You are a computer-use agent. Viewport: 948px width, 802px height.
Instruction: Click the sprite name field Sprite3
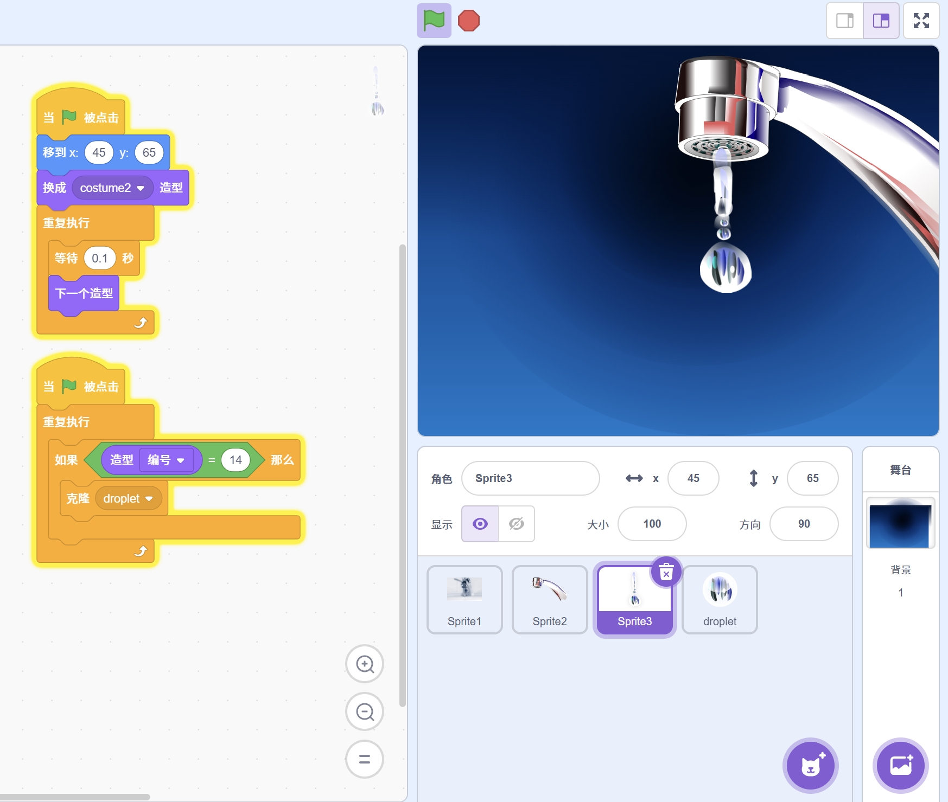[530, 478]
